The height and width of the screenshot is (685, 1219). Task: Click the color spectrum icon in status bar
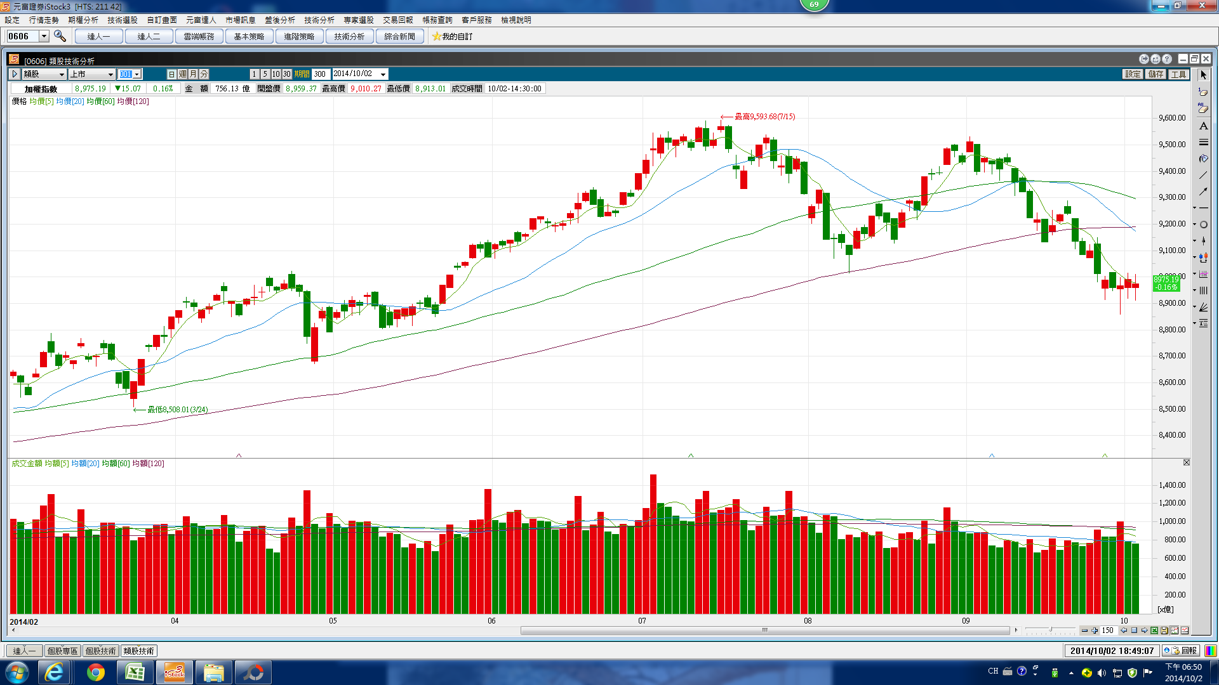[x=1210, y=651]
